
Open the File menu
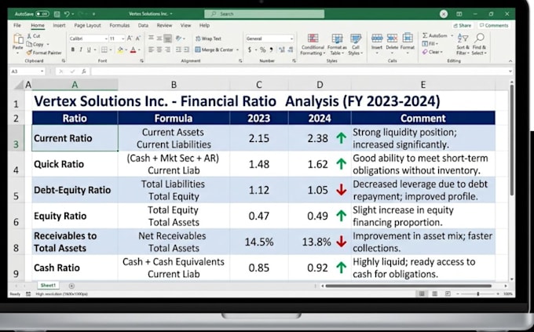point(17,25)
